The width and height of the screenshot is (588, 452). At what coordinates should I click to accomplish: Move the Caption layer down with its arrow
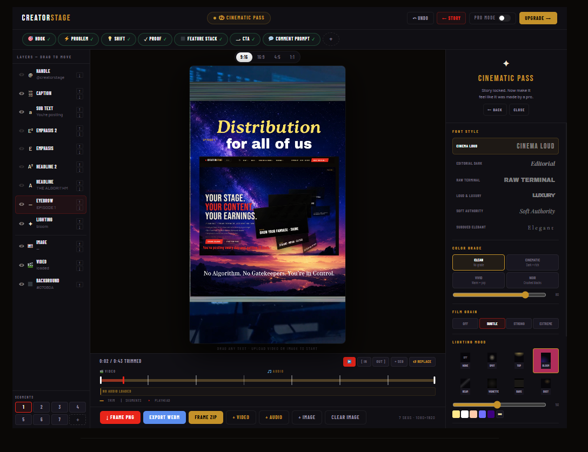[79, 97]
